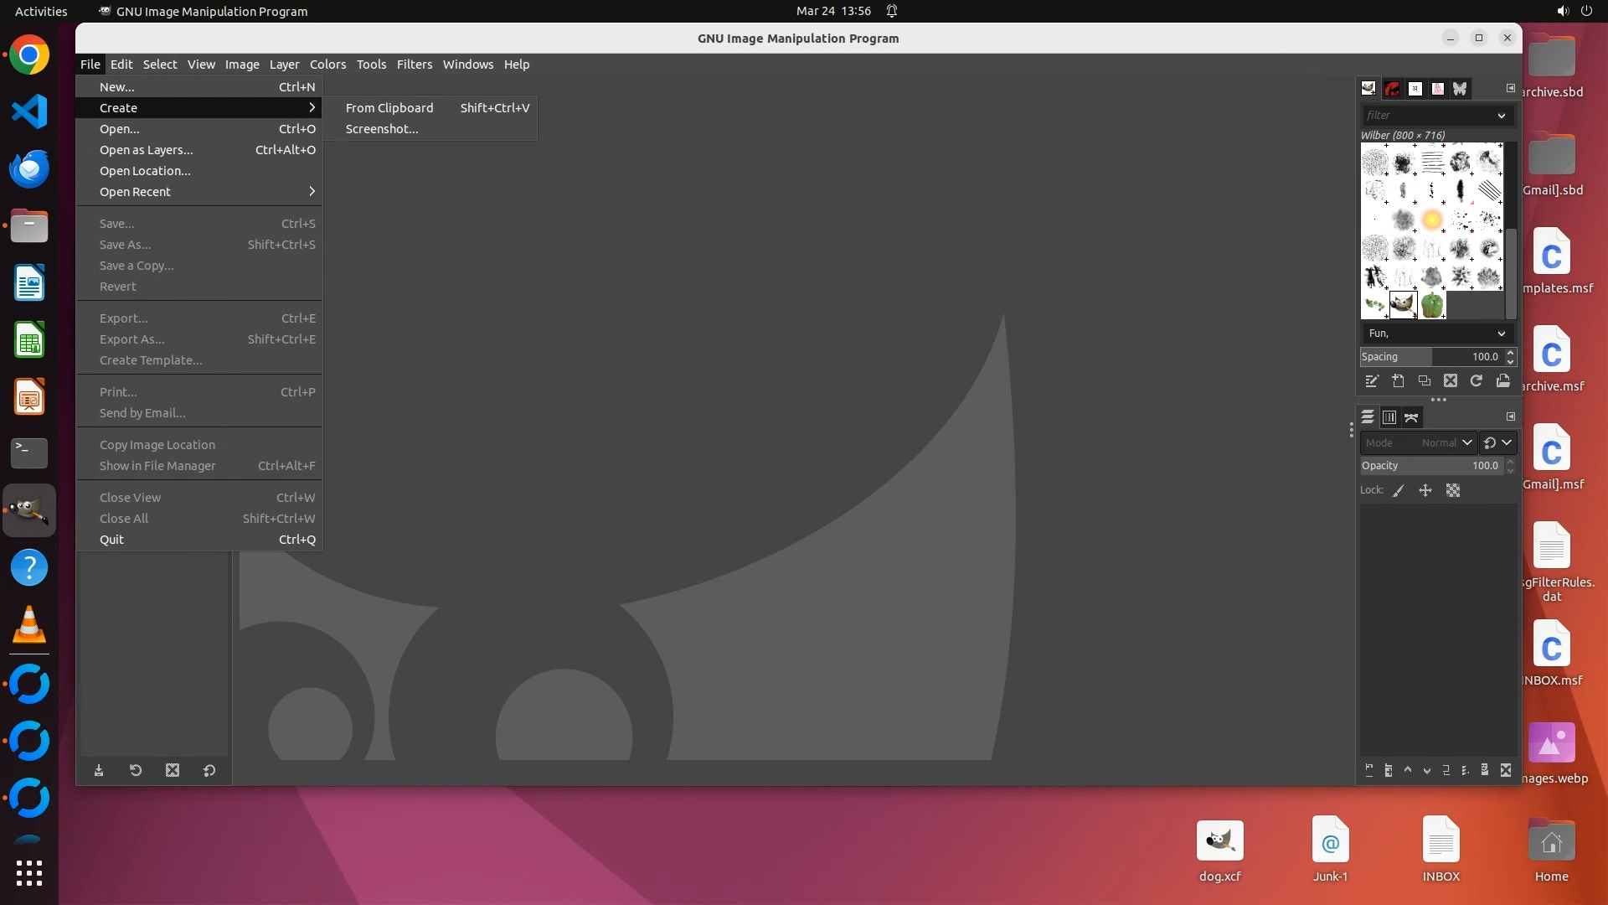Toggle the lock pixels brush icon
1608x905 pixels.
click(x=1399, y=491)
